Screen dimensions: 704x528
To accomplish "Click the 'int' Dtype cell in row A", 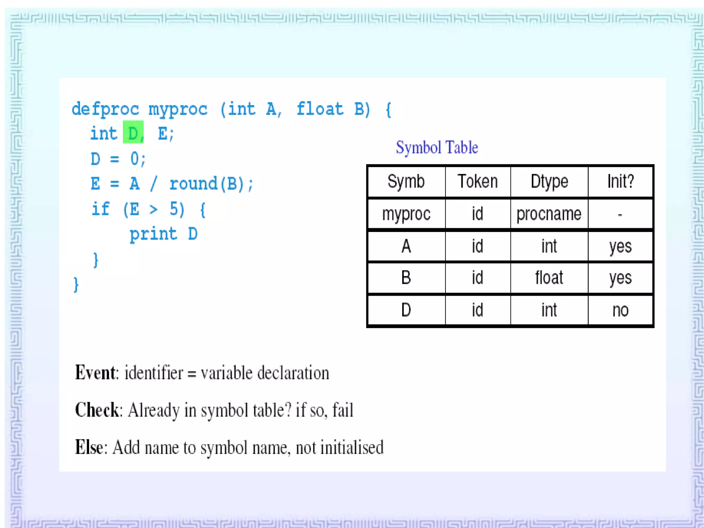I will tap(549, 246).
